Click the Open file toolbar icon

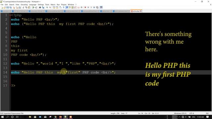[x=5, y=7]
